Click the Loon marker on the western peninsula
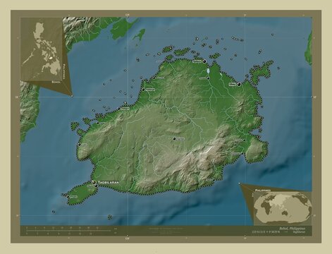 coord(80,144)
